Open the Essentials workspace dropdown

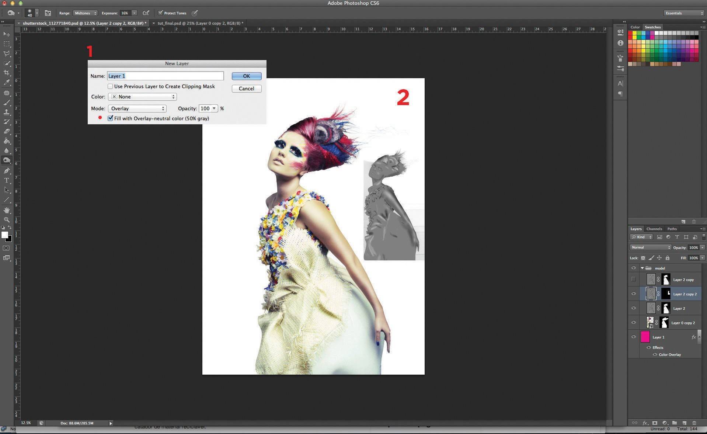point(684,13)
